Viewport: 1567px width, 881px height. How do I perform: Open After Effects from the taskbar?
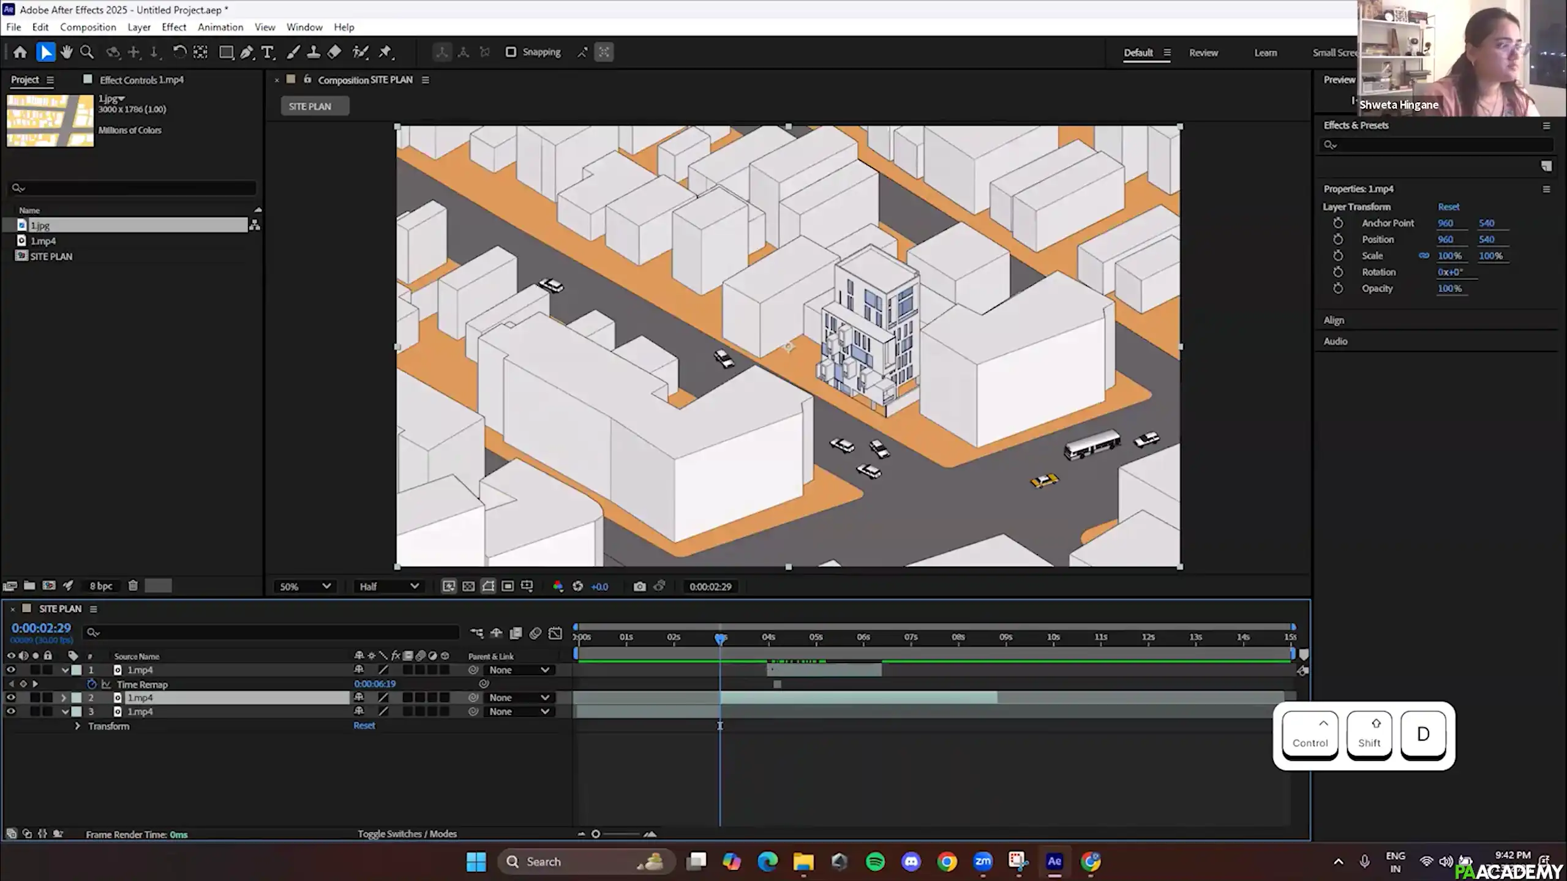(1054, 861)
